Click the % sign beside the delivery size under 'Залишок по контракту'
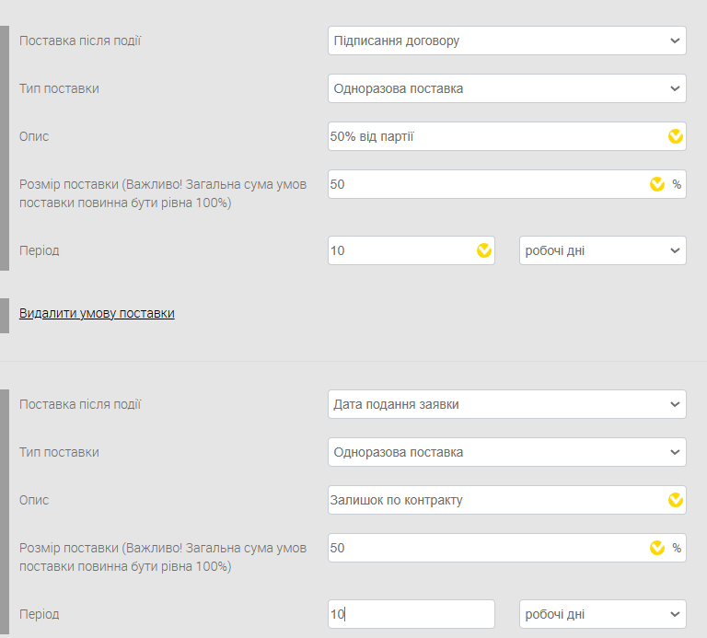707x638 pixels. [x=677, y=548]
